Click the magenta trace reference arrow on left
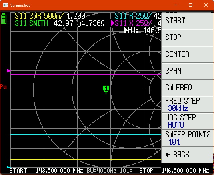Screen dimensions: 214x175 (9, 71)
